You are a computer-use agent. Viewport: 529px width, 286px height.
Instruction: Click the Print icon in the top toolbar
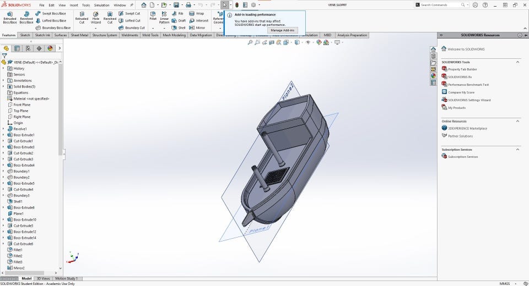(x=188, y=5)
